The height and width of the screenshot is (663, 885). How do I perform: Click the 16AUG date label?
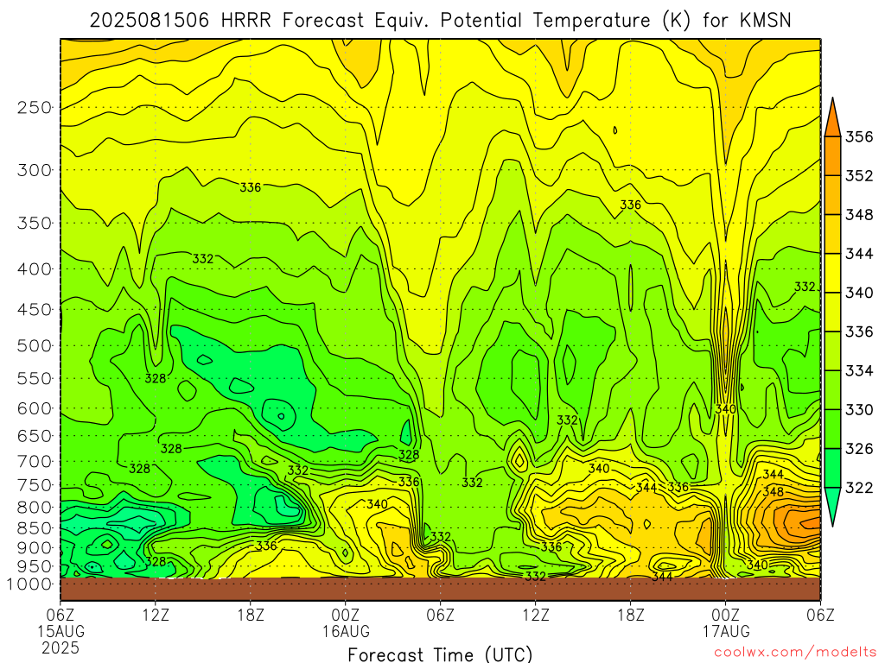[346, 631]
